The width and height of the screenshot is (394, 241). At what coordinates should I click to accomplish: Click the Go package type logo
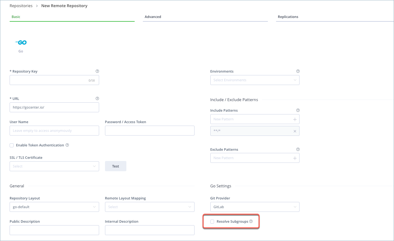pos(20,42)
